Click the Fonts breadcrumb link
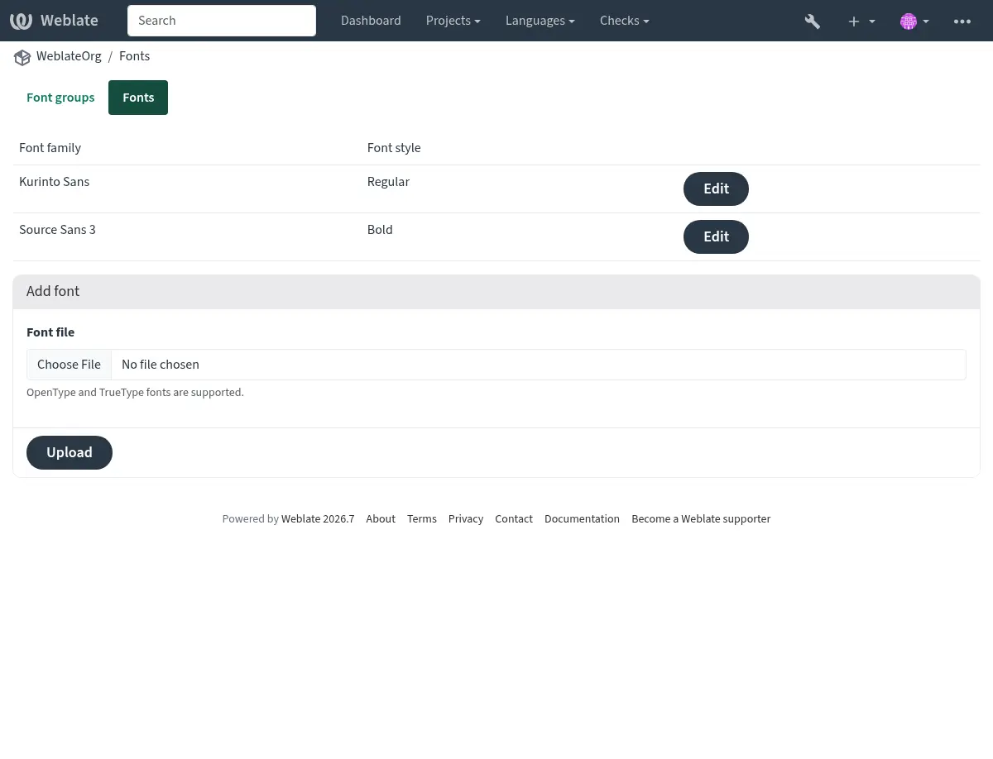This screenshot has height=759, width=993. tap(135, 56)
